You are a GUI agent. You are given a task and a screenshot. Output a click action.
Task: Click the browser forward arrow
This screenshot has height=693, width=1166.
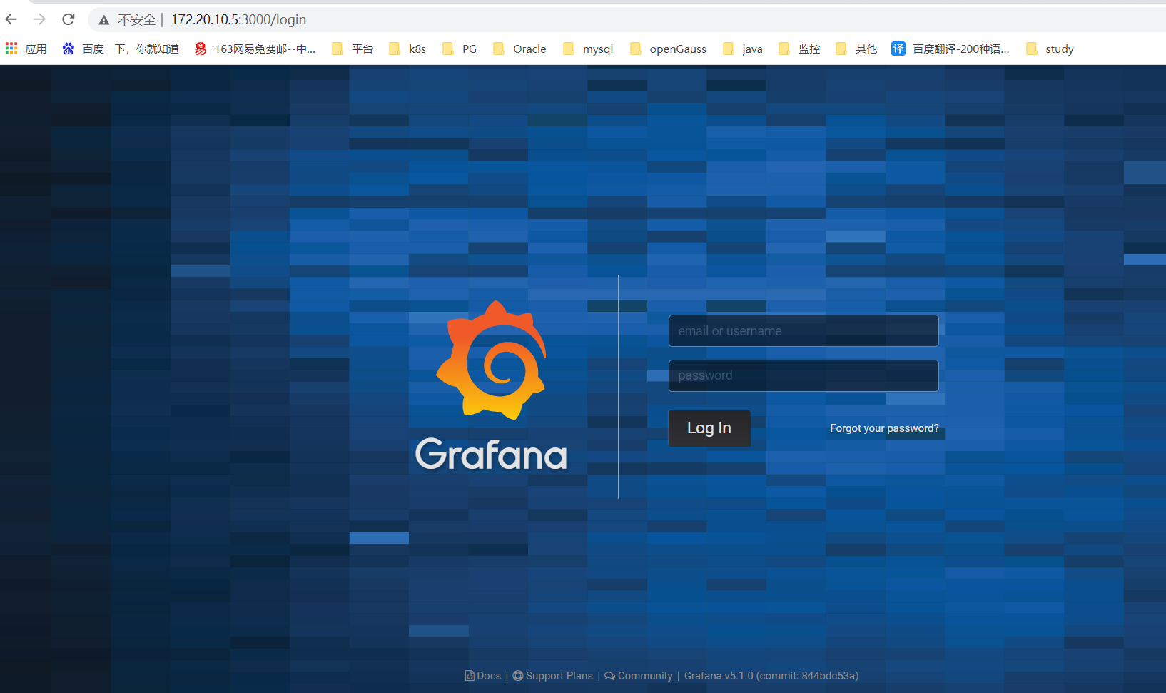(x=40, y=19)
